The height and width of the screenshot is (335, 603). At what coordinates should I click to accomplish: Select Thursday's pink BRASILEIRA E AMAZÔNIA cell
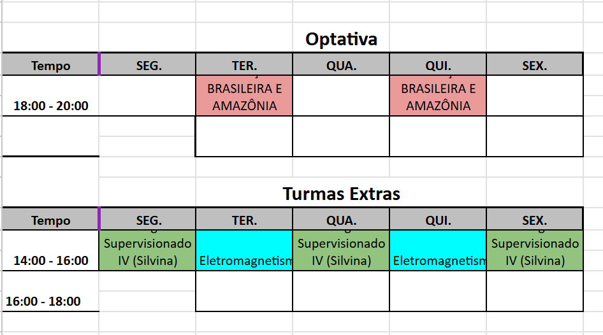(438, 97)
